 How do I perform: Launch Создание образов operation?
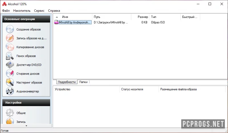coord(28,29)
